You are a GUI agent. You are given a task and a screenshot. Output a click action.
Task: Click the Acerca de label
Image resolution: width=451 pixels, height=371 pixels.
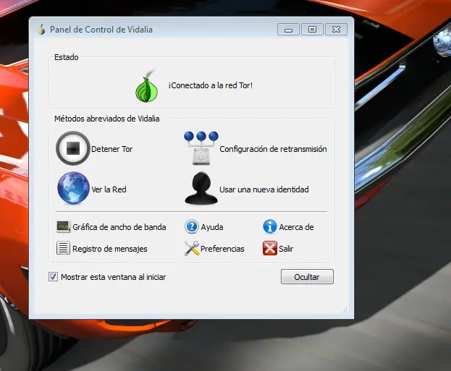[x=296, y=227]
